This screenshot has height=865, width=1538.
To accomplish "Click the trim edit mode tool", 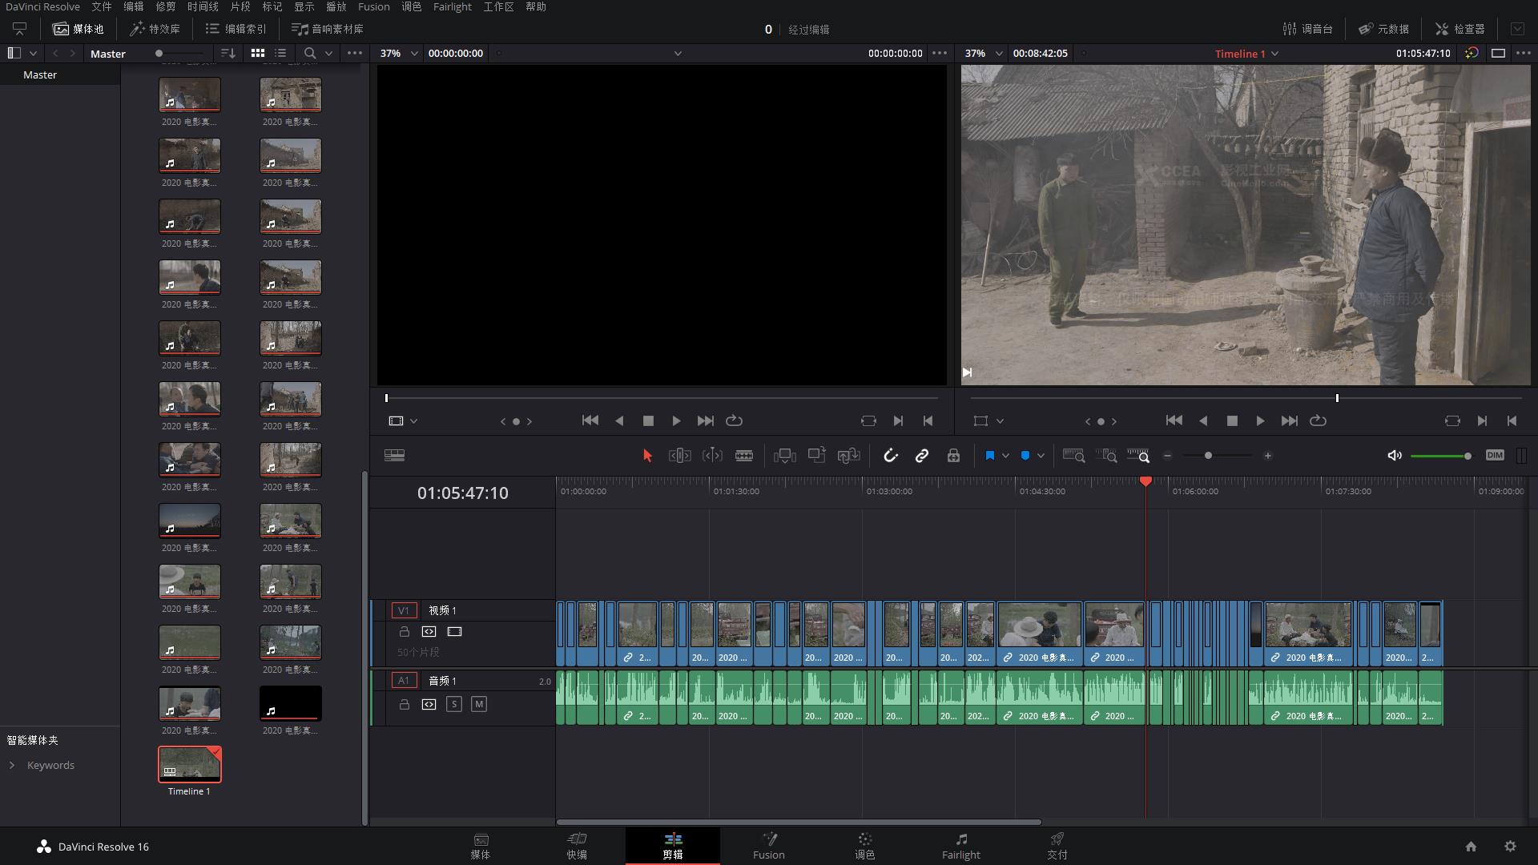I will click(679, 456).
